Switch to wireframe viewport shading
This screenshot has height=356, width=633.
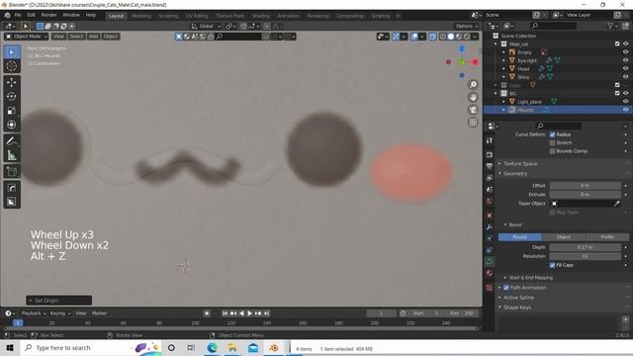[x=443, y=37]
